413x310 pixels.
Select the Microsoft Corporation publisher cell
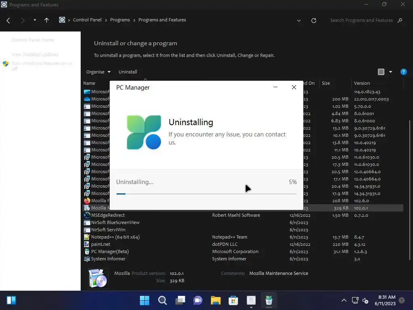(235, 251)
